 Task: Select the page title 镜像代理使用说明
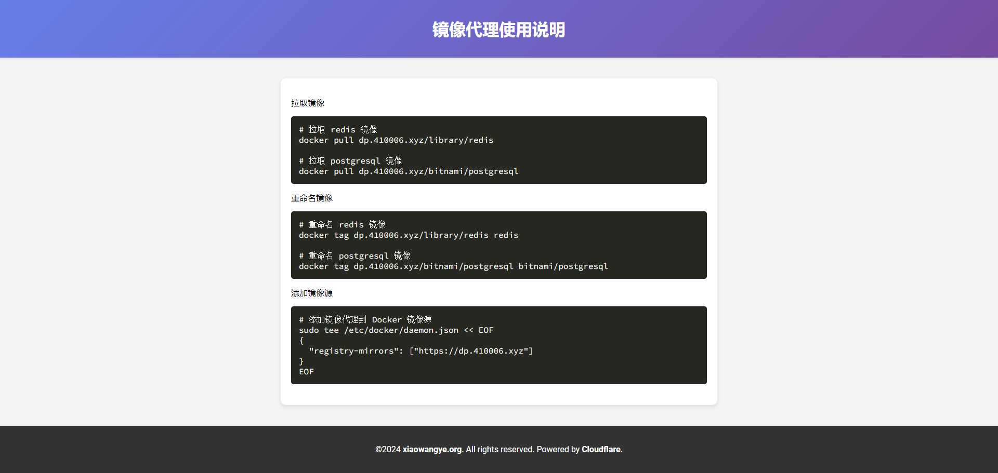pos(498,30)
